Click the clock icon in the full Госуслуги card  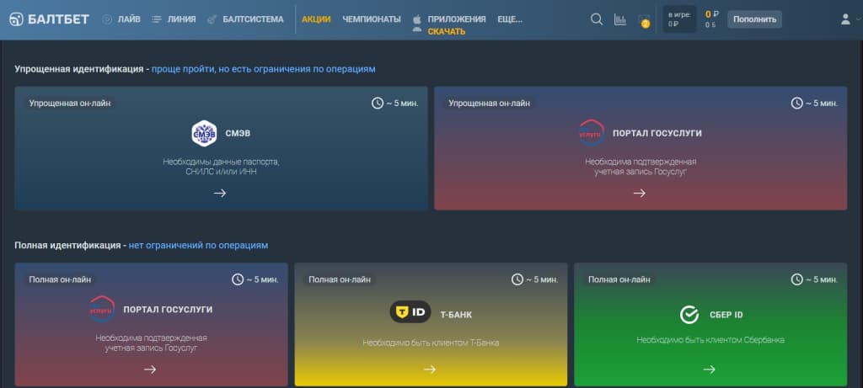coord(237,279)
